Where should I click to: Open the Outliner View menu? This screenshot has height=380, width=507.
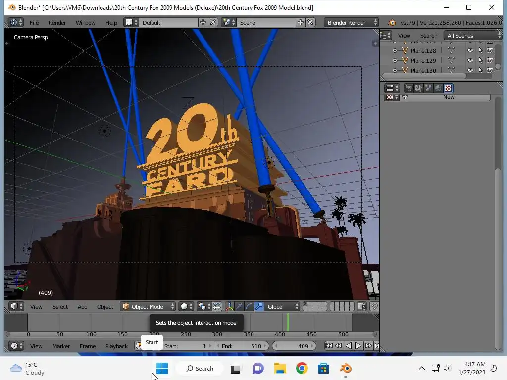tap(404, 36)
